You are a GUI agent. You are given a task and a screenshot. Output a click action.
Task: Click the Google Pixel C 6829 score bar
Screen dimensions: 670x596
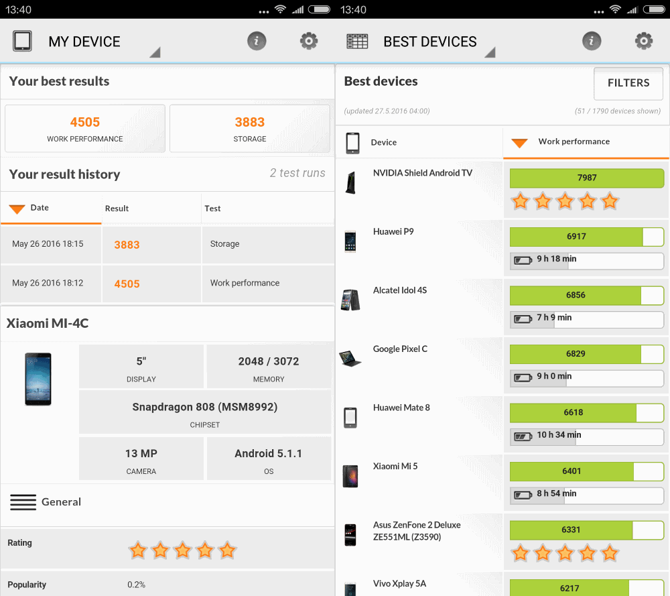[587, 354]
